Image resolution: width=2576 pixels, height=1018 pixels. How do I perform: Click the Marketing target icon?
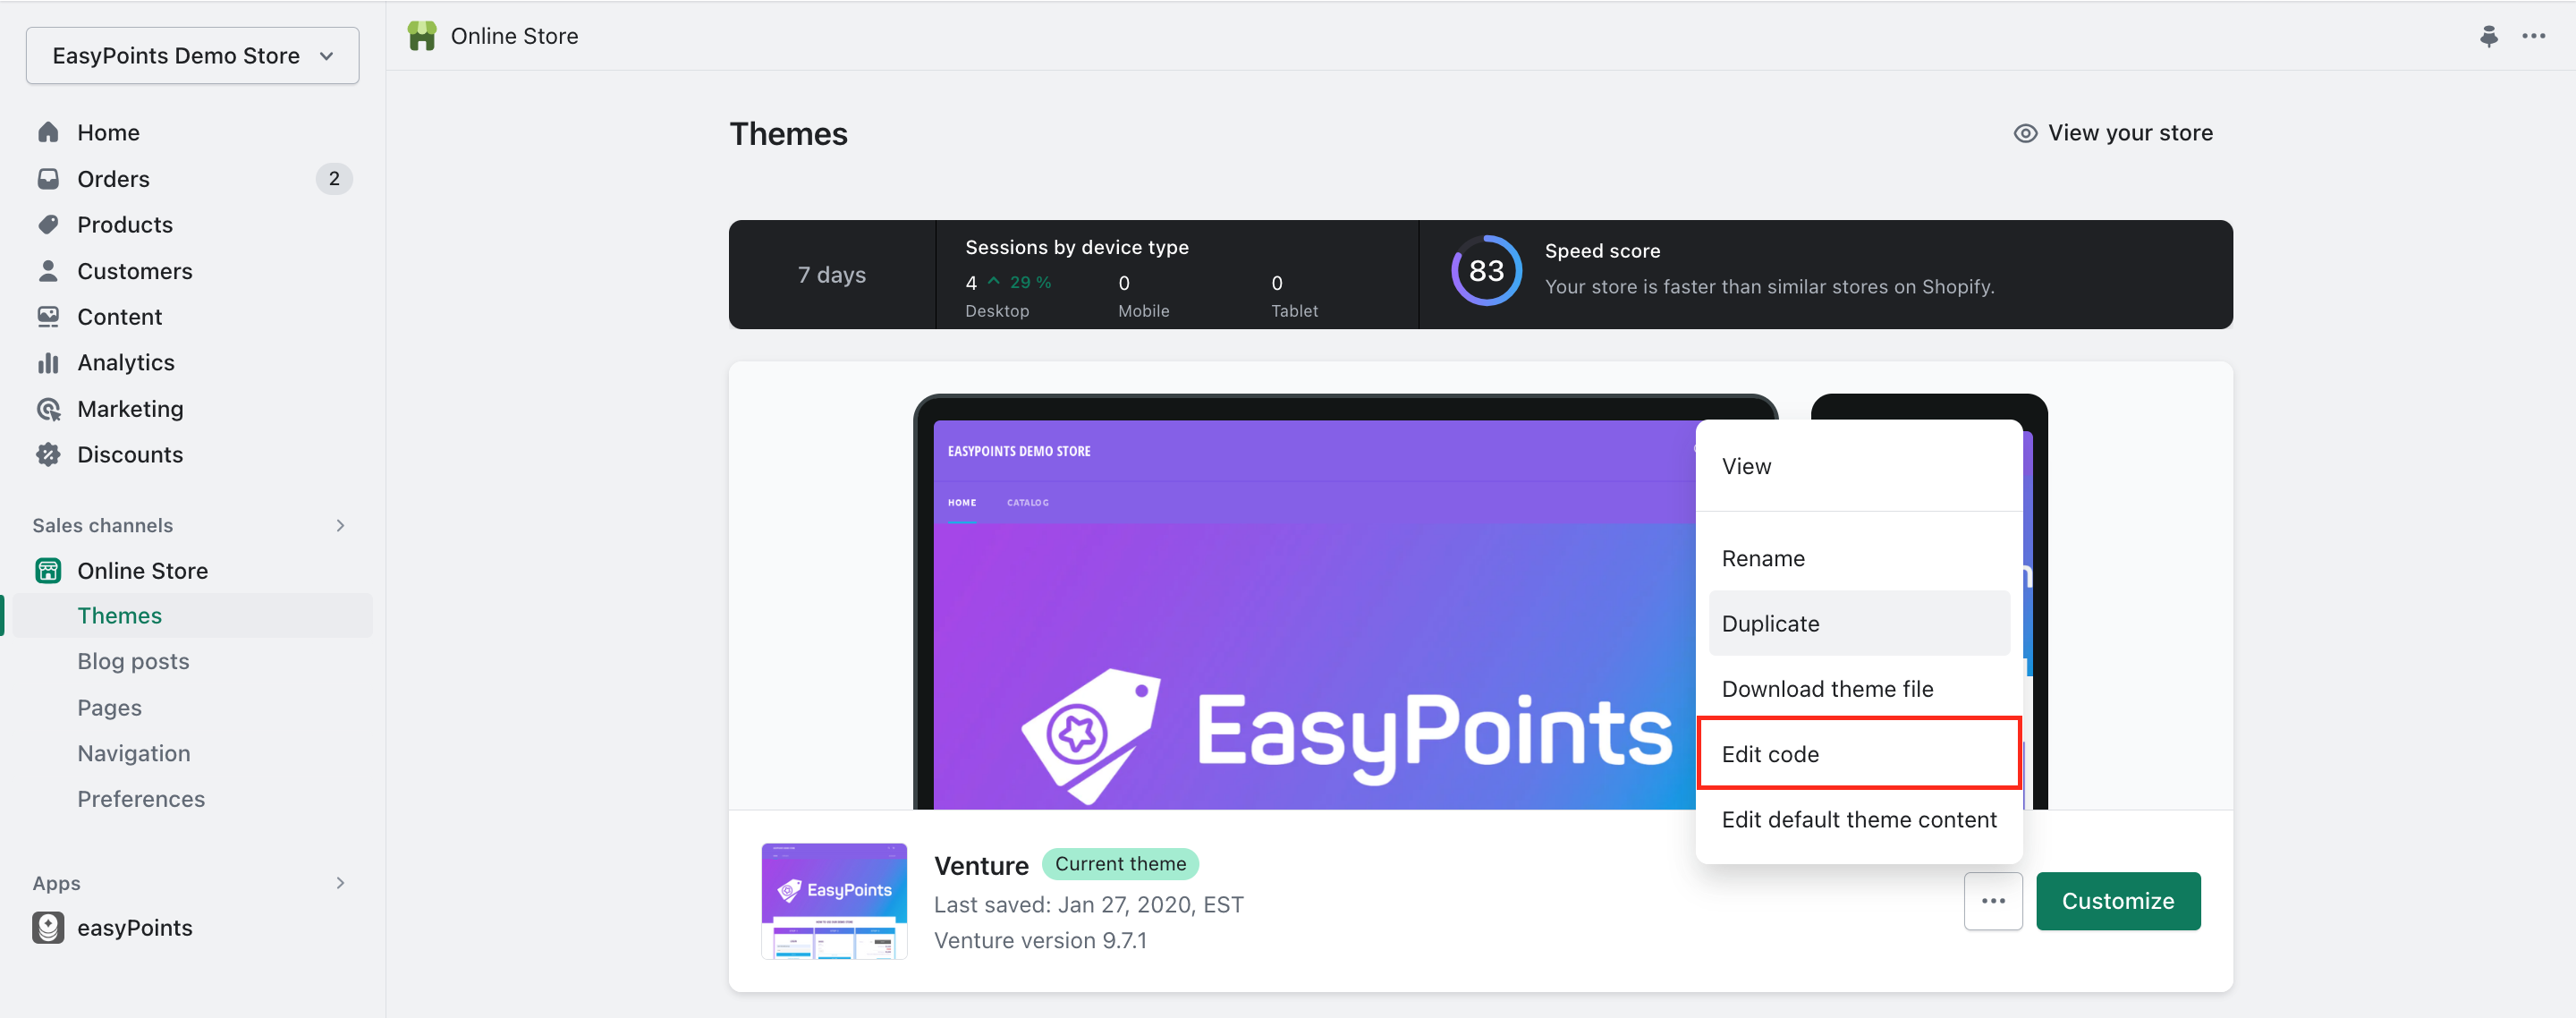click(x=48, y=408)
